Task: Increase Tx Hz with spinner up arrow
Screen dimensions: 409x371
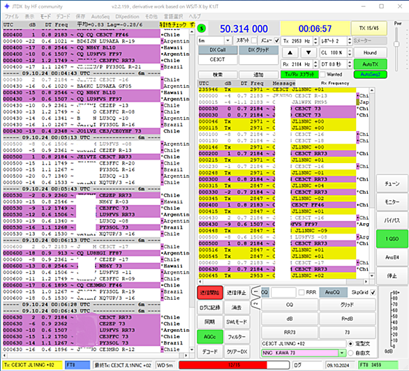Action: 315,39
